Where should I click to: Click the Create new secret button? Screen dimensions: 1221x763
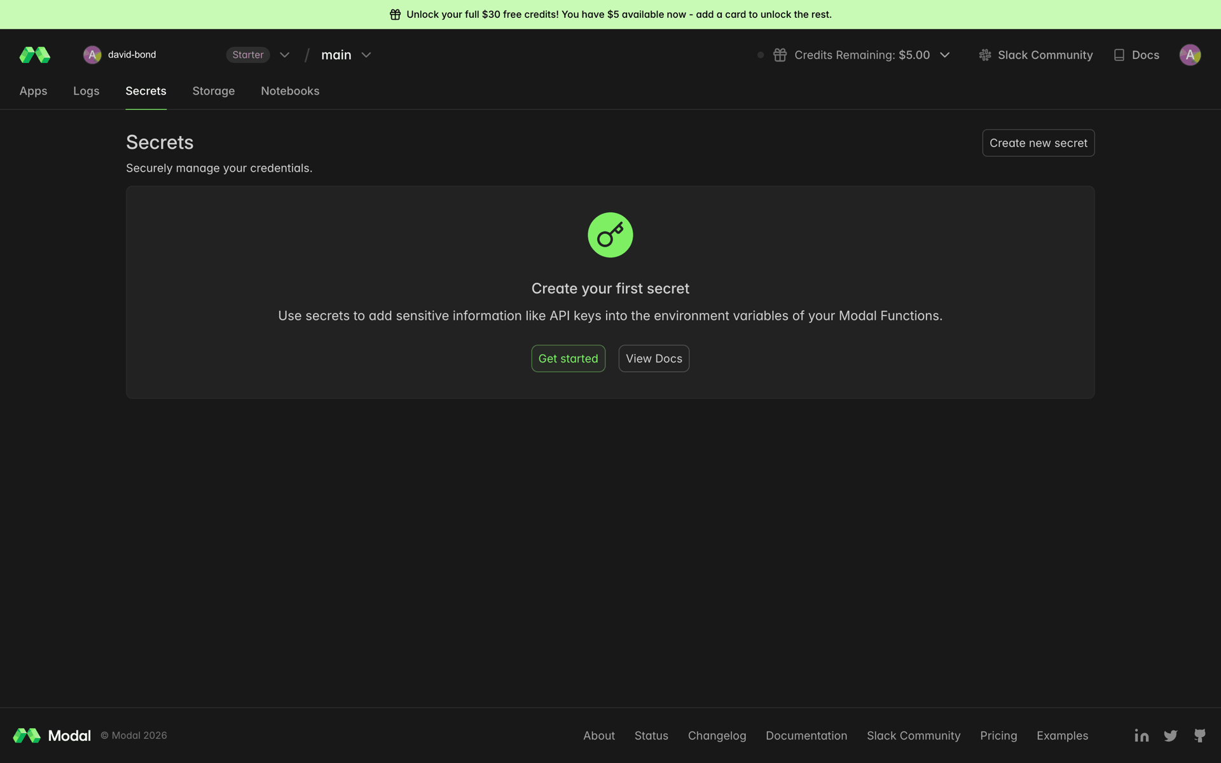[x=1038, y=143]
